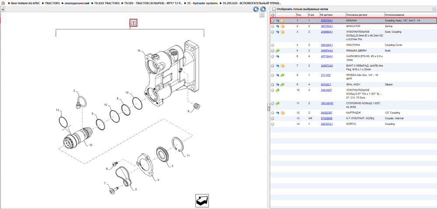
Task: Enable 'Отобразить только выбранные метки' checkbox
Action: click(274, 9)
